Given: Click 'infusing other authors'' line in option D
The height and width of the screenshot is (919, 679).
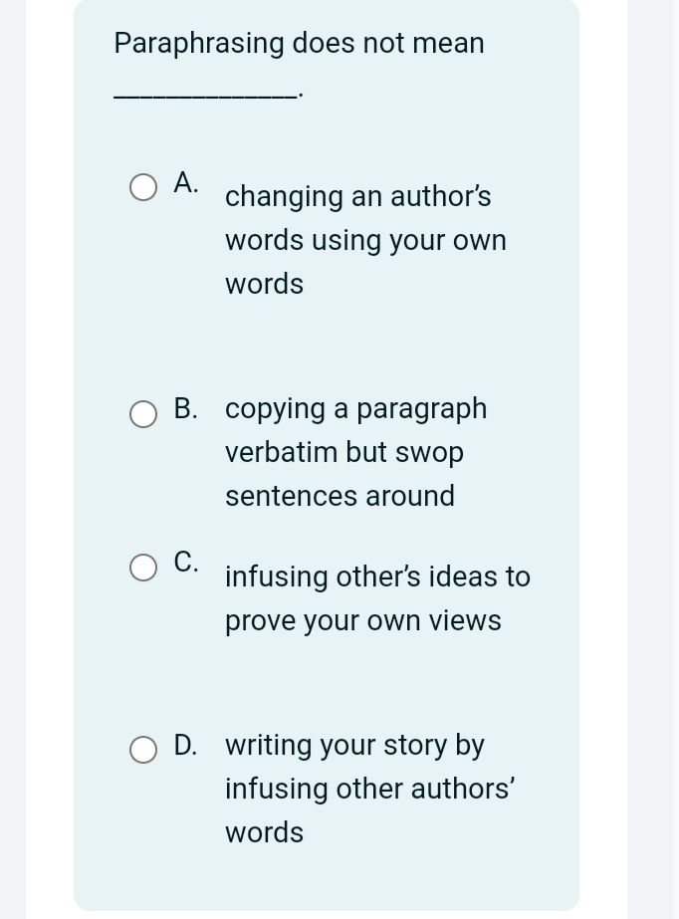Looking at the screenshot, I should pyautogui.click(x=369, y=789).
